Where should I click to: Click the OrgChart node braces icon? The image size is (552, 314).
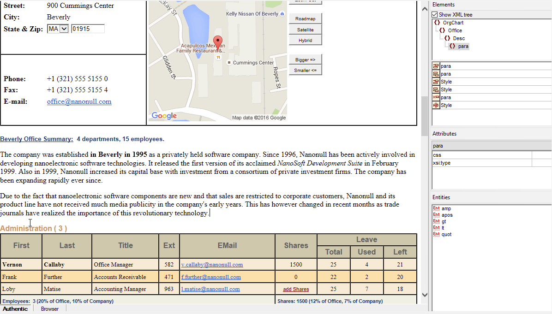pos(437,23)
